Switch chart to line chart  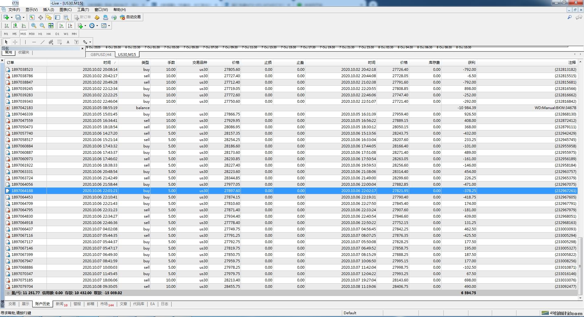[24, 26]
